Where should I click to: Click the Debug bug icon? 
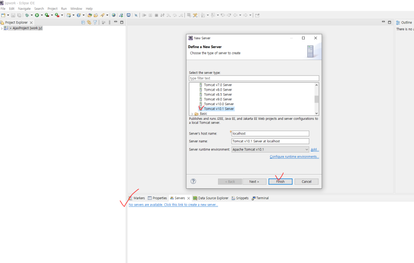[x=27, y=15]
